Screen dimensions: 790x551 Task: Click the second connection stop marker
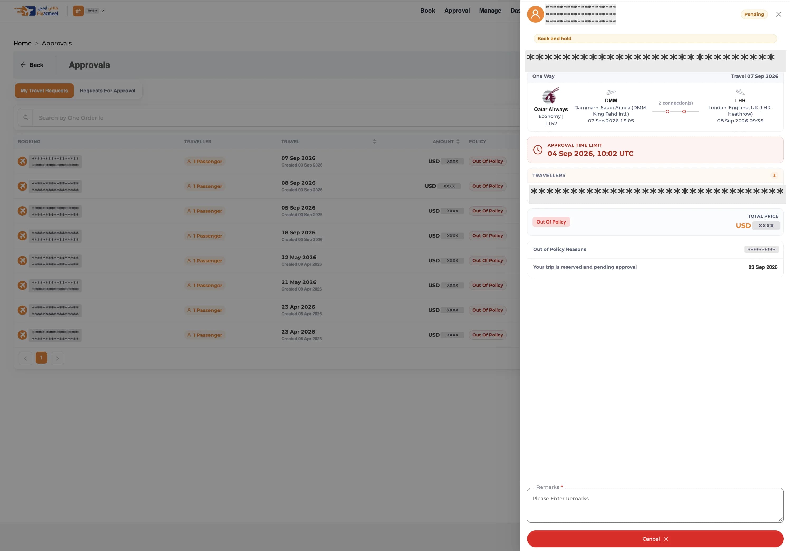pos(684,112)
